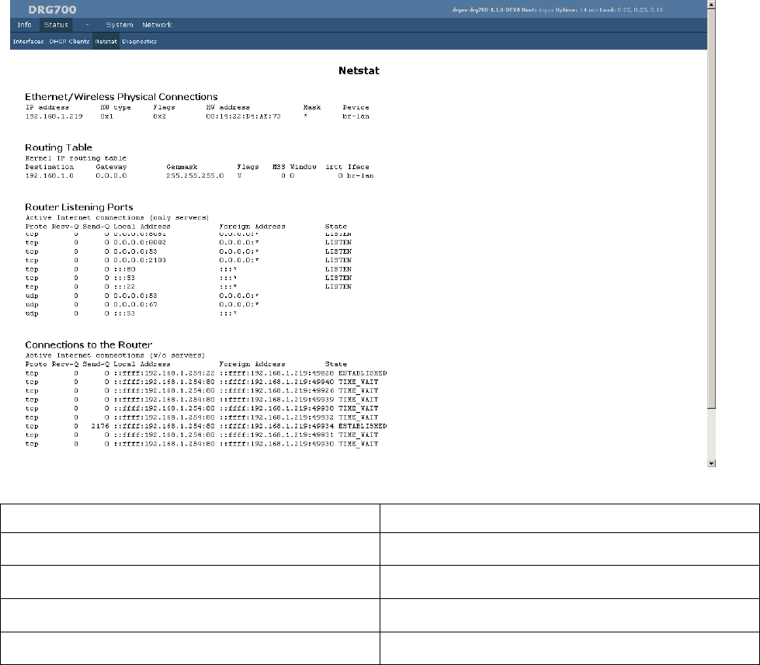This screenshot has width=760, height=665.
Task: Click the Netstat page heading
Action: point(359,71)
